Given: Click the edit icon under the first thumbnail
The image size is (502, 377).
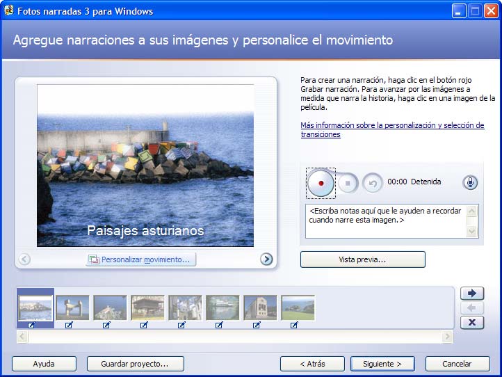Looking at the screenshot, I should point(31,325).
